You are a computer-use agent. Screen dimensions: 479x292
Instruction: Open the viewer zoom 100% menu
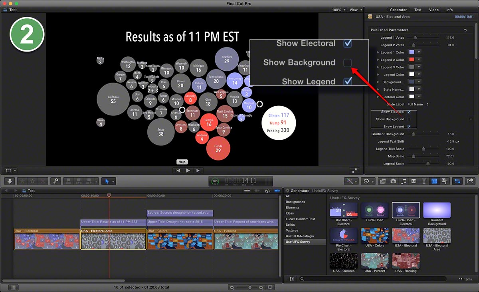tap(338, 10)
